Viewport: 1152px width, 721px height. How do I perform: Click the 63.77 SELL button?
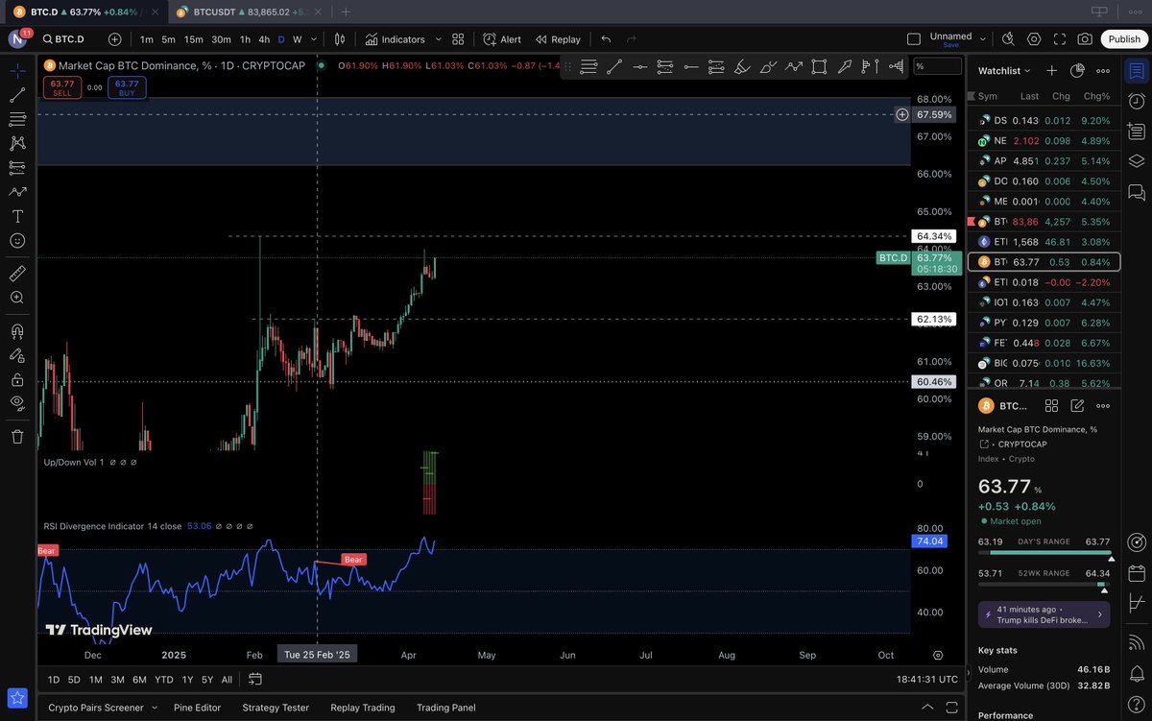coord(62,87)
